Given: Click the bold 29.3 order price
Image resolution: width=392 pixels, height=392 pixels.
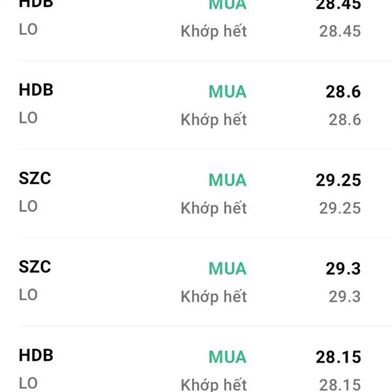Looking at the screenshot, I should (x=343, y=269).
